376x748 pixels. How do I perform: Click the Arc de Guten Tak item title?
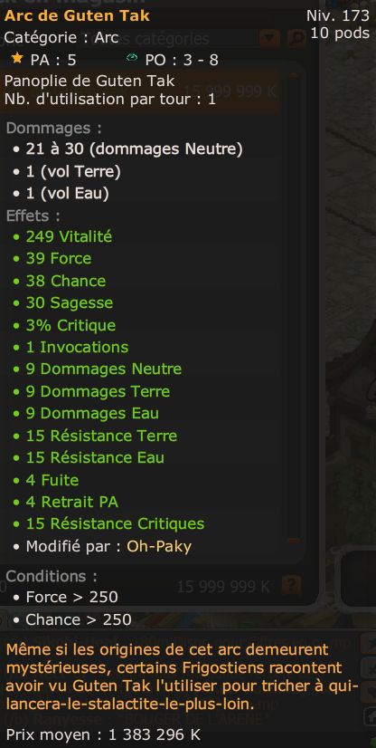click(77, 15)
